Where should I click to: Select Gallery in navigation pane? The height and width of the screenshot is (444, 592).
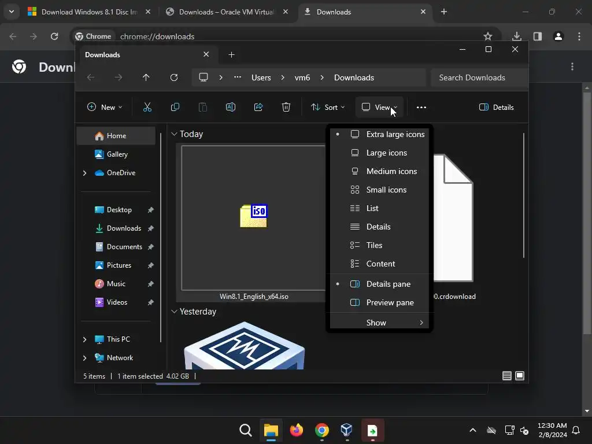[116, 154]
